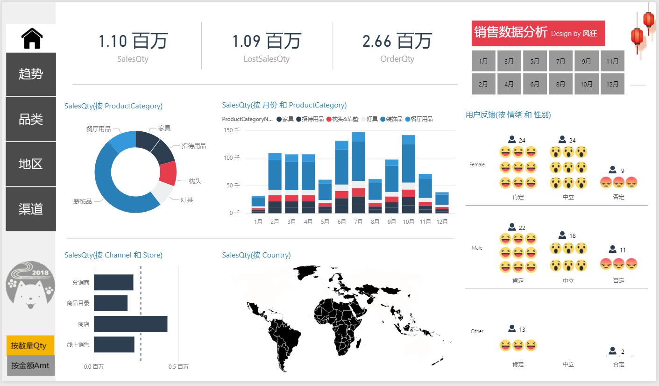Screen dimensions: 659x386
Task: Click the Male neutral surprised emoji group
Action: [568, 257]
